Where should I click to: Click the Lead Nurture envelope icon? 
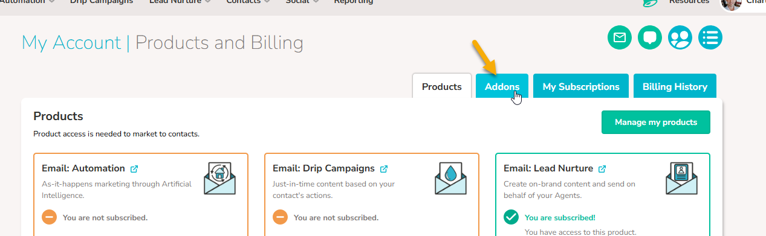(681, 179)
